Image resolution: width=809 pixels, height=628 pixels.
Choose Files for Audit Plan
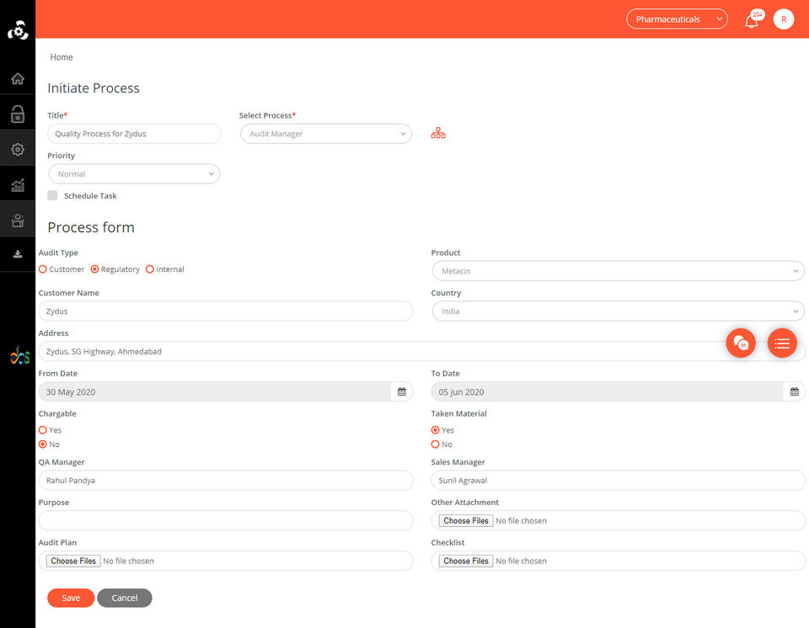[x=73, y=561]
